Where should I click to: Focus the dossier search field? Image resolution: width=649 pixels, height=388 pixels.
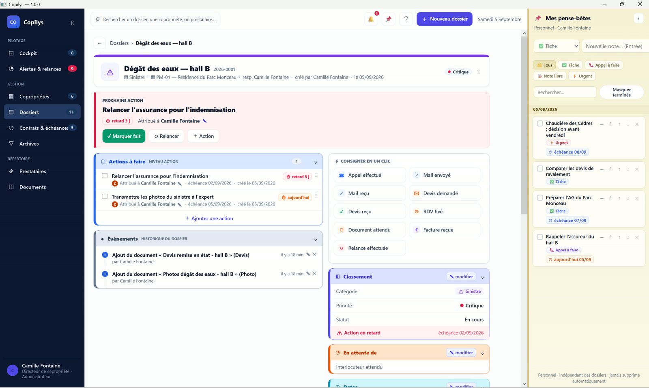tap(155, 19)
